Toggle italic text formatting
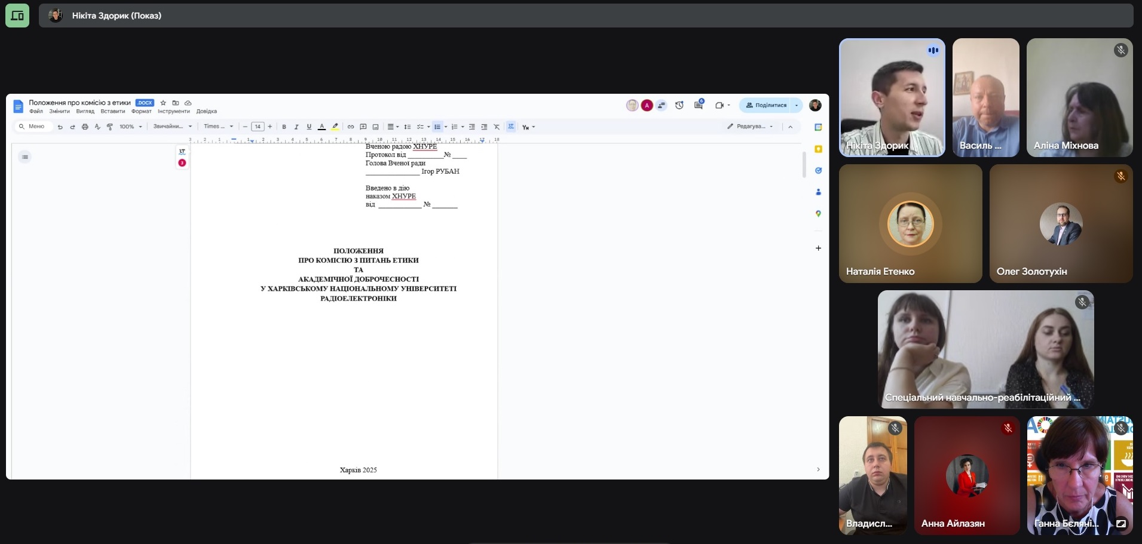 (296, 127)
